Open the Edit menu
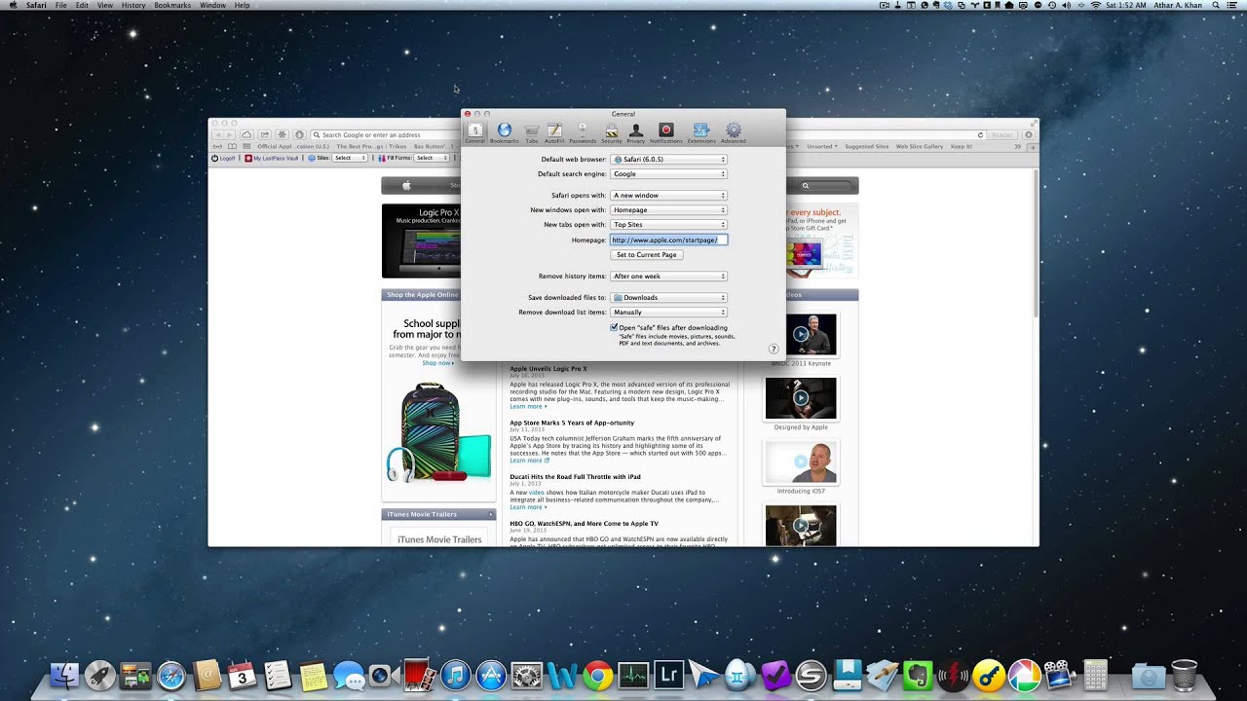1247x701 pixels. click(x=82, y=5)
